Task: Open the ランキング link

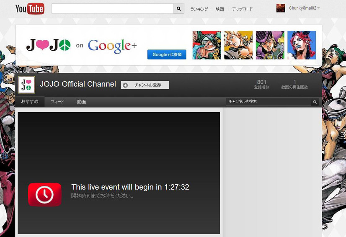Action: (199, 9)
